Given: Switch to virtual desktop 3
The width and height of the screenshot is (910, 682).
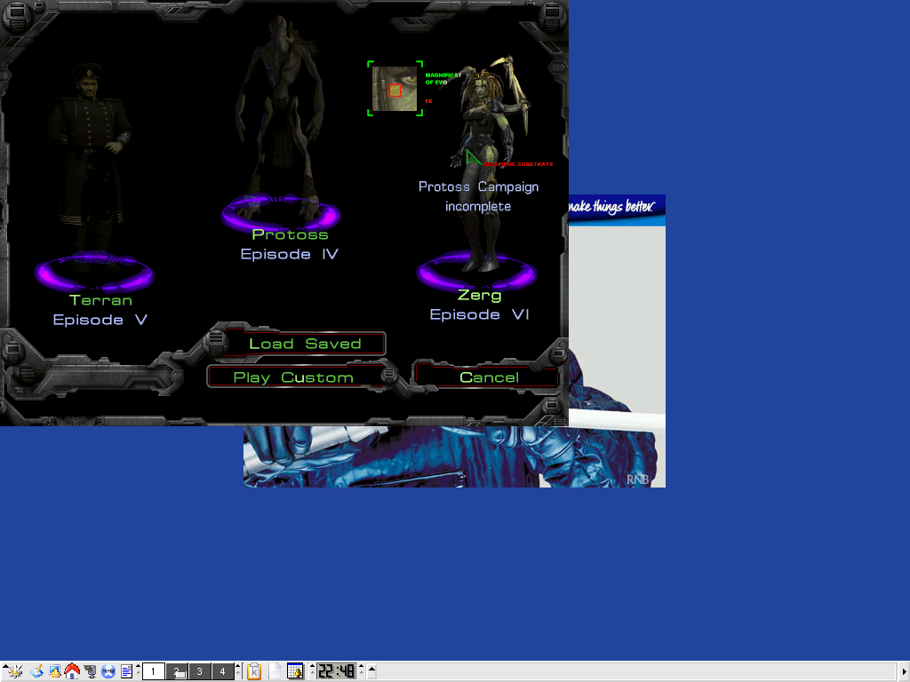Looking at the screenshot, I should pyautogui.click(x=200, y=671).
